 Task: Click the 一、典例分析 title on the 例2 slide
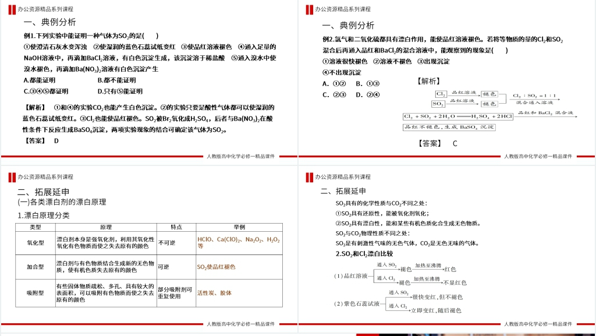point(348,26)
